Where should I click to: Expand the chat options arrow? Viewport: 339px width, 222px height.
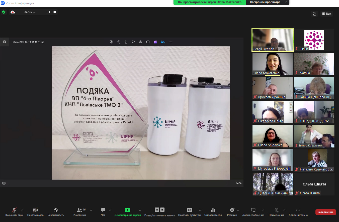pyautogui.click(x=110, y=210)
